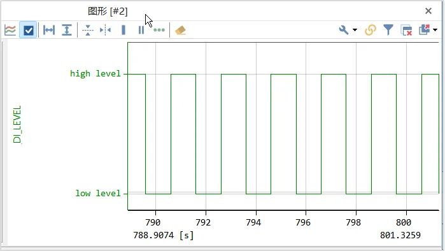Click the window with red X icon
Viewport: 445px width, 251px height.
pyautogui.click(x=406, y=30)
